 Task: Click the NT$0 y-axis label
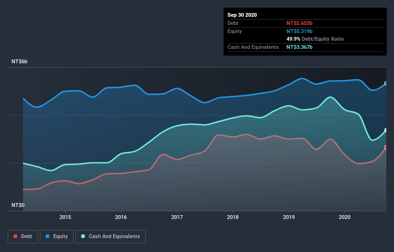click(x=18, y=205)
